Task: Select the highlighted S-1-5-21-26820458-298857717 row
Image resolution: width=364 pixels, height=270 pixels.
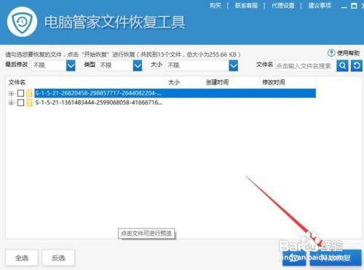Action: coord(175,93)
